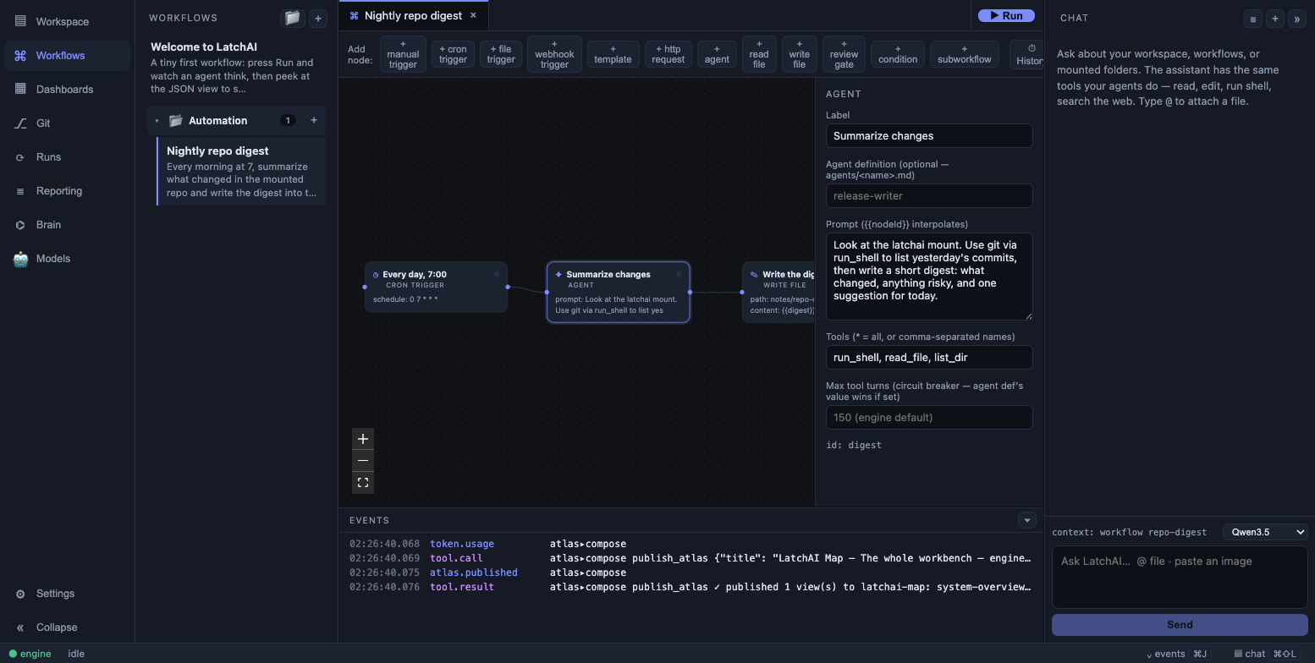This screenshot has height=663, width=1315.
Task: Click the Agent definition field
Action: click(x=929, y=196)
